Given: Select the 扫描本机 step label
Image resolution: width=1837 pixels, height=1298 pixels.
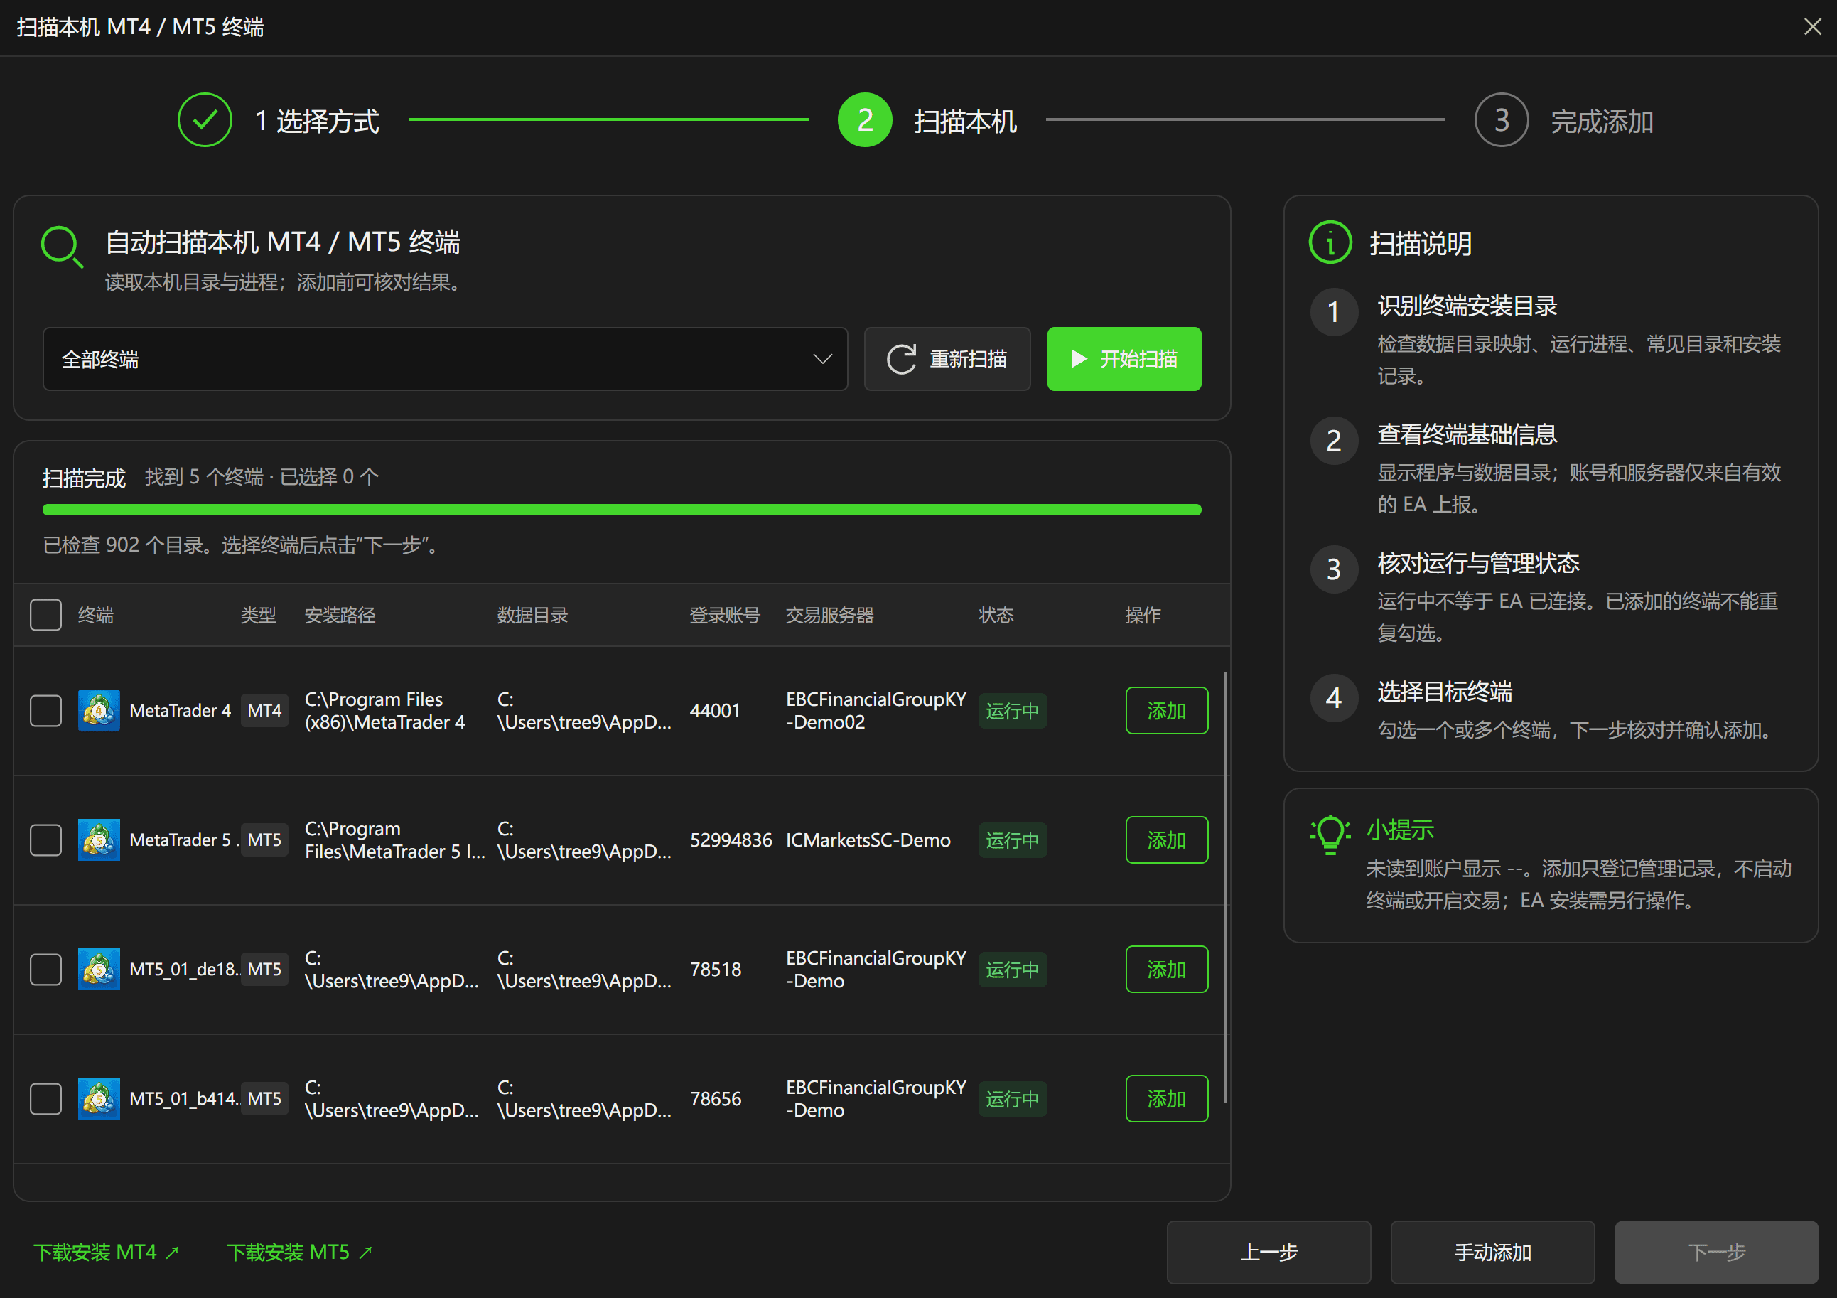Looking at the screenshot, I should [x=966, y=122].
